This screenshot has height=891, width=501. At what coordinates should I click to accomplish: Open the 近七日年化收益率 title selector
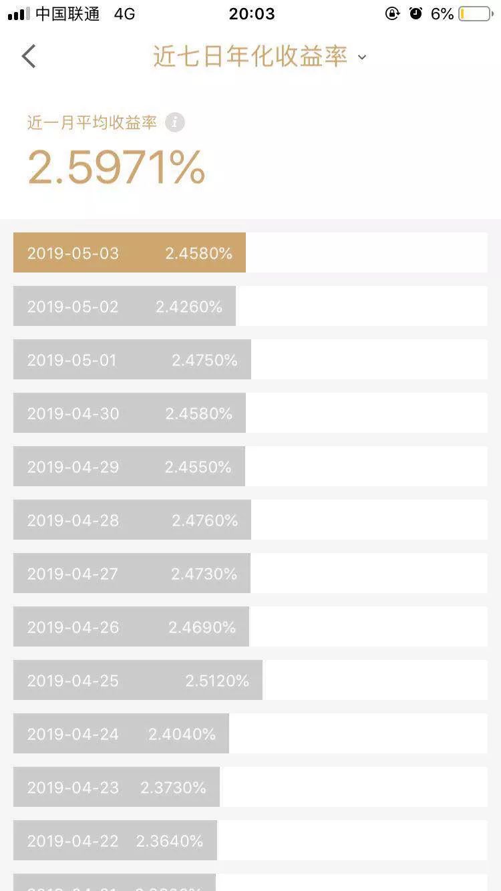pyautogui.click(x=251, y=57)
